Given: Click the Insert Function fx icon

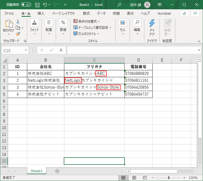Looking at the screenshot, I should tap(61, 50).
